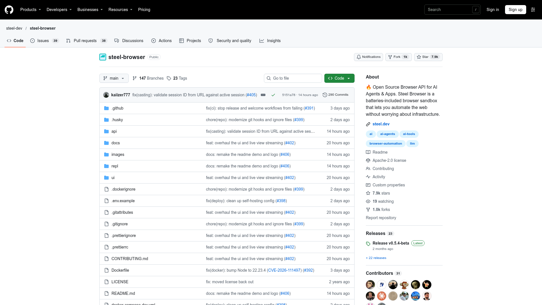Open the global navigation settings icon

point(533,10)
